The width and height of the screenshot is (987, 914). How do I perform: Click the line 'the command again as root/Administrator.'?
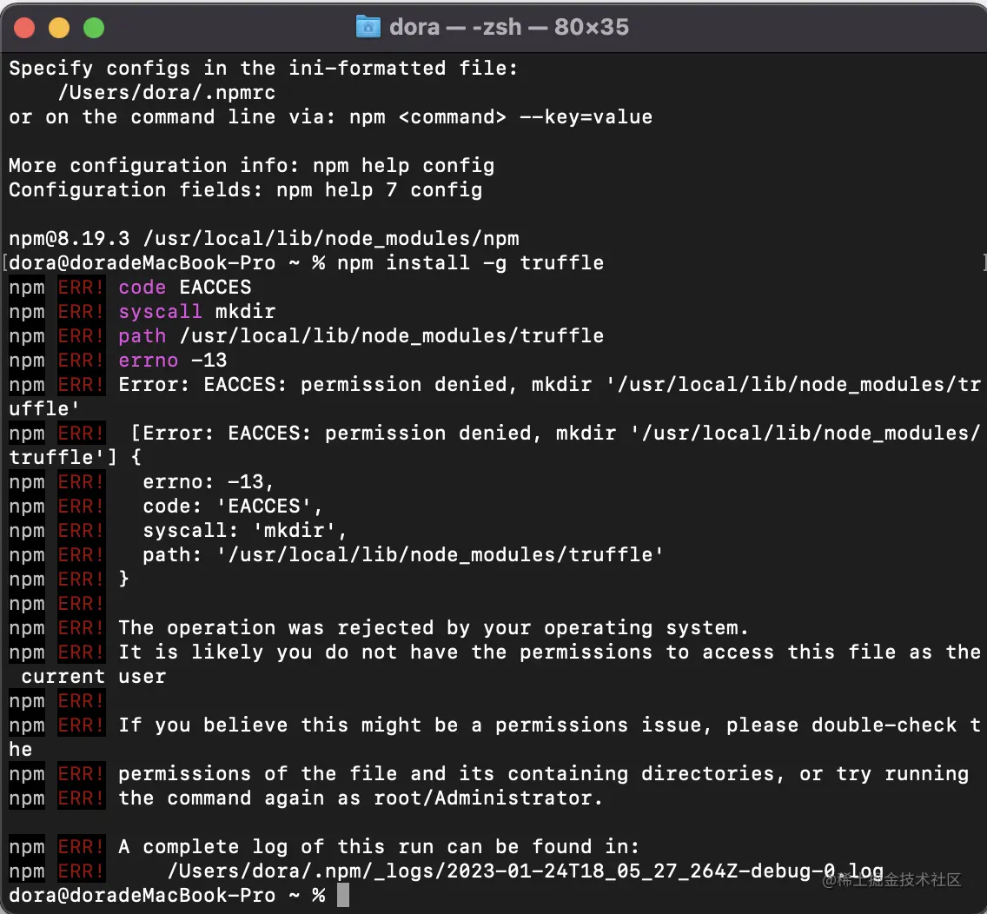[361, 798]
